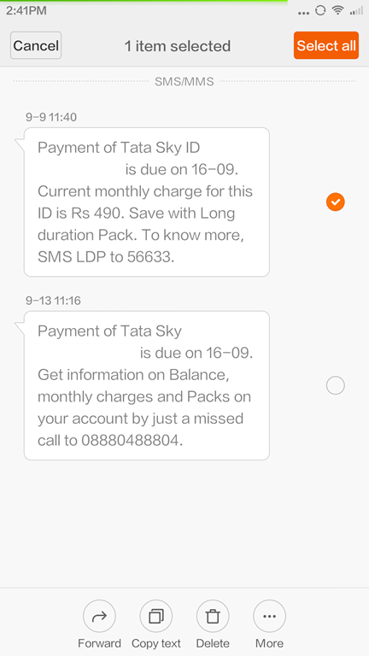Viewport: 369px width, 656px height.
Task: Tap the Delete label
Action: tap(213, 643)
